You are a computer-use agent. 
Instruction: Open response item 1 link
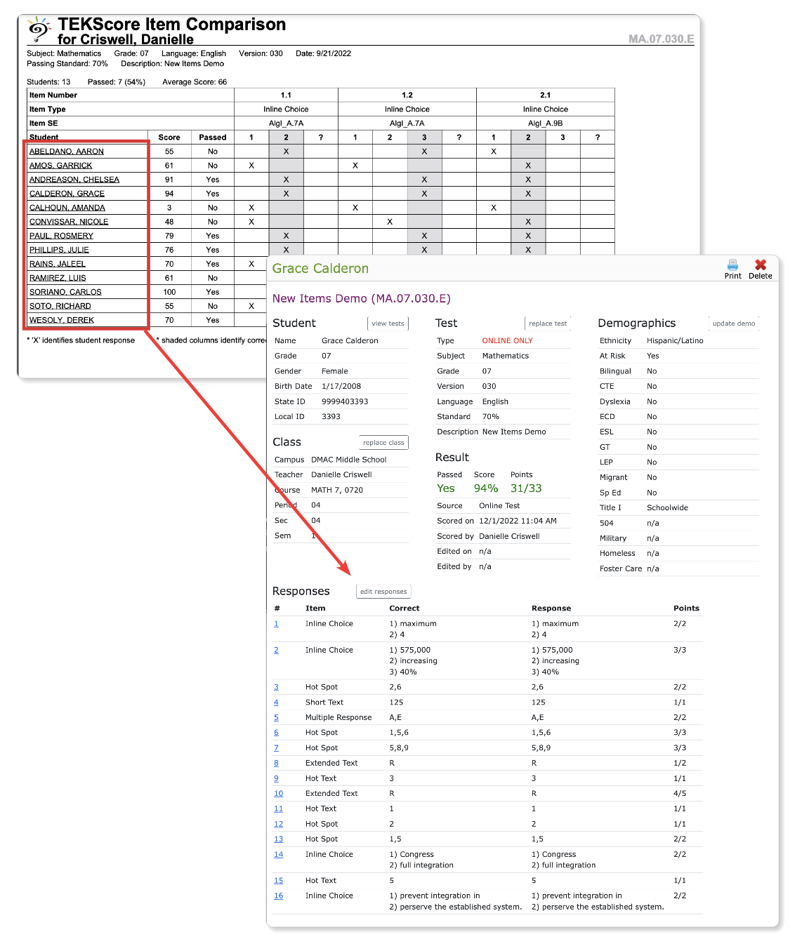tap(276, 624)
